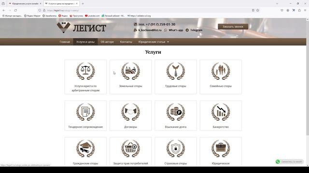309x173 pixels.
Task: Open the browser hamburger menu
Action: [305, 10]
